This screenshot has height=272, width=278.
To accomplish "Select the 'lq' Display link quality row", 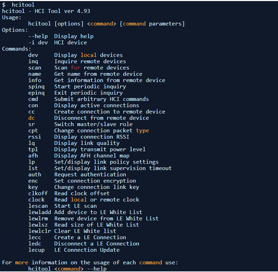I will click(x=74, y=143).
